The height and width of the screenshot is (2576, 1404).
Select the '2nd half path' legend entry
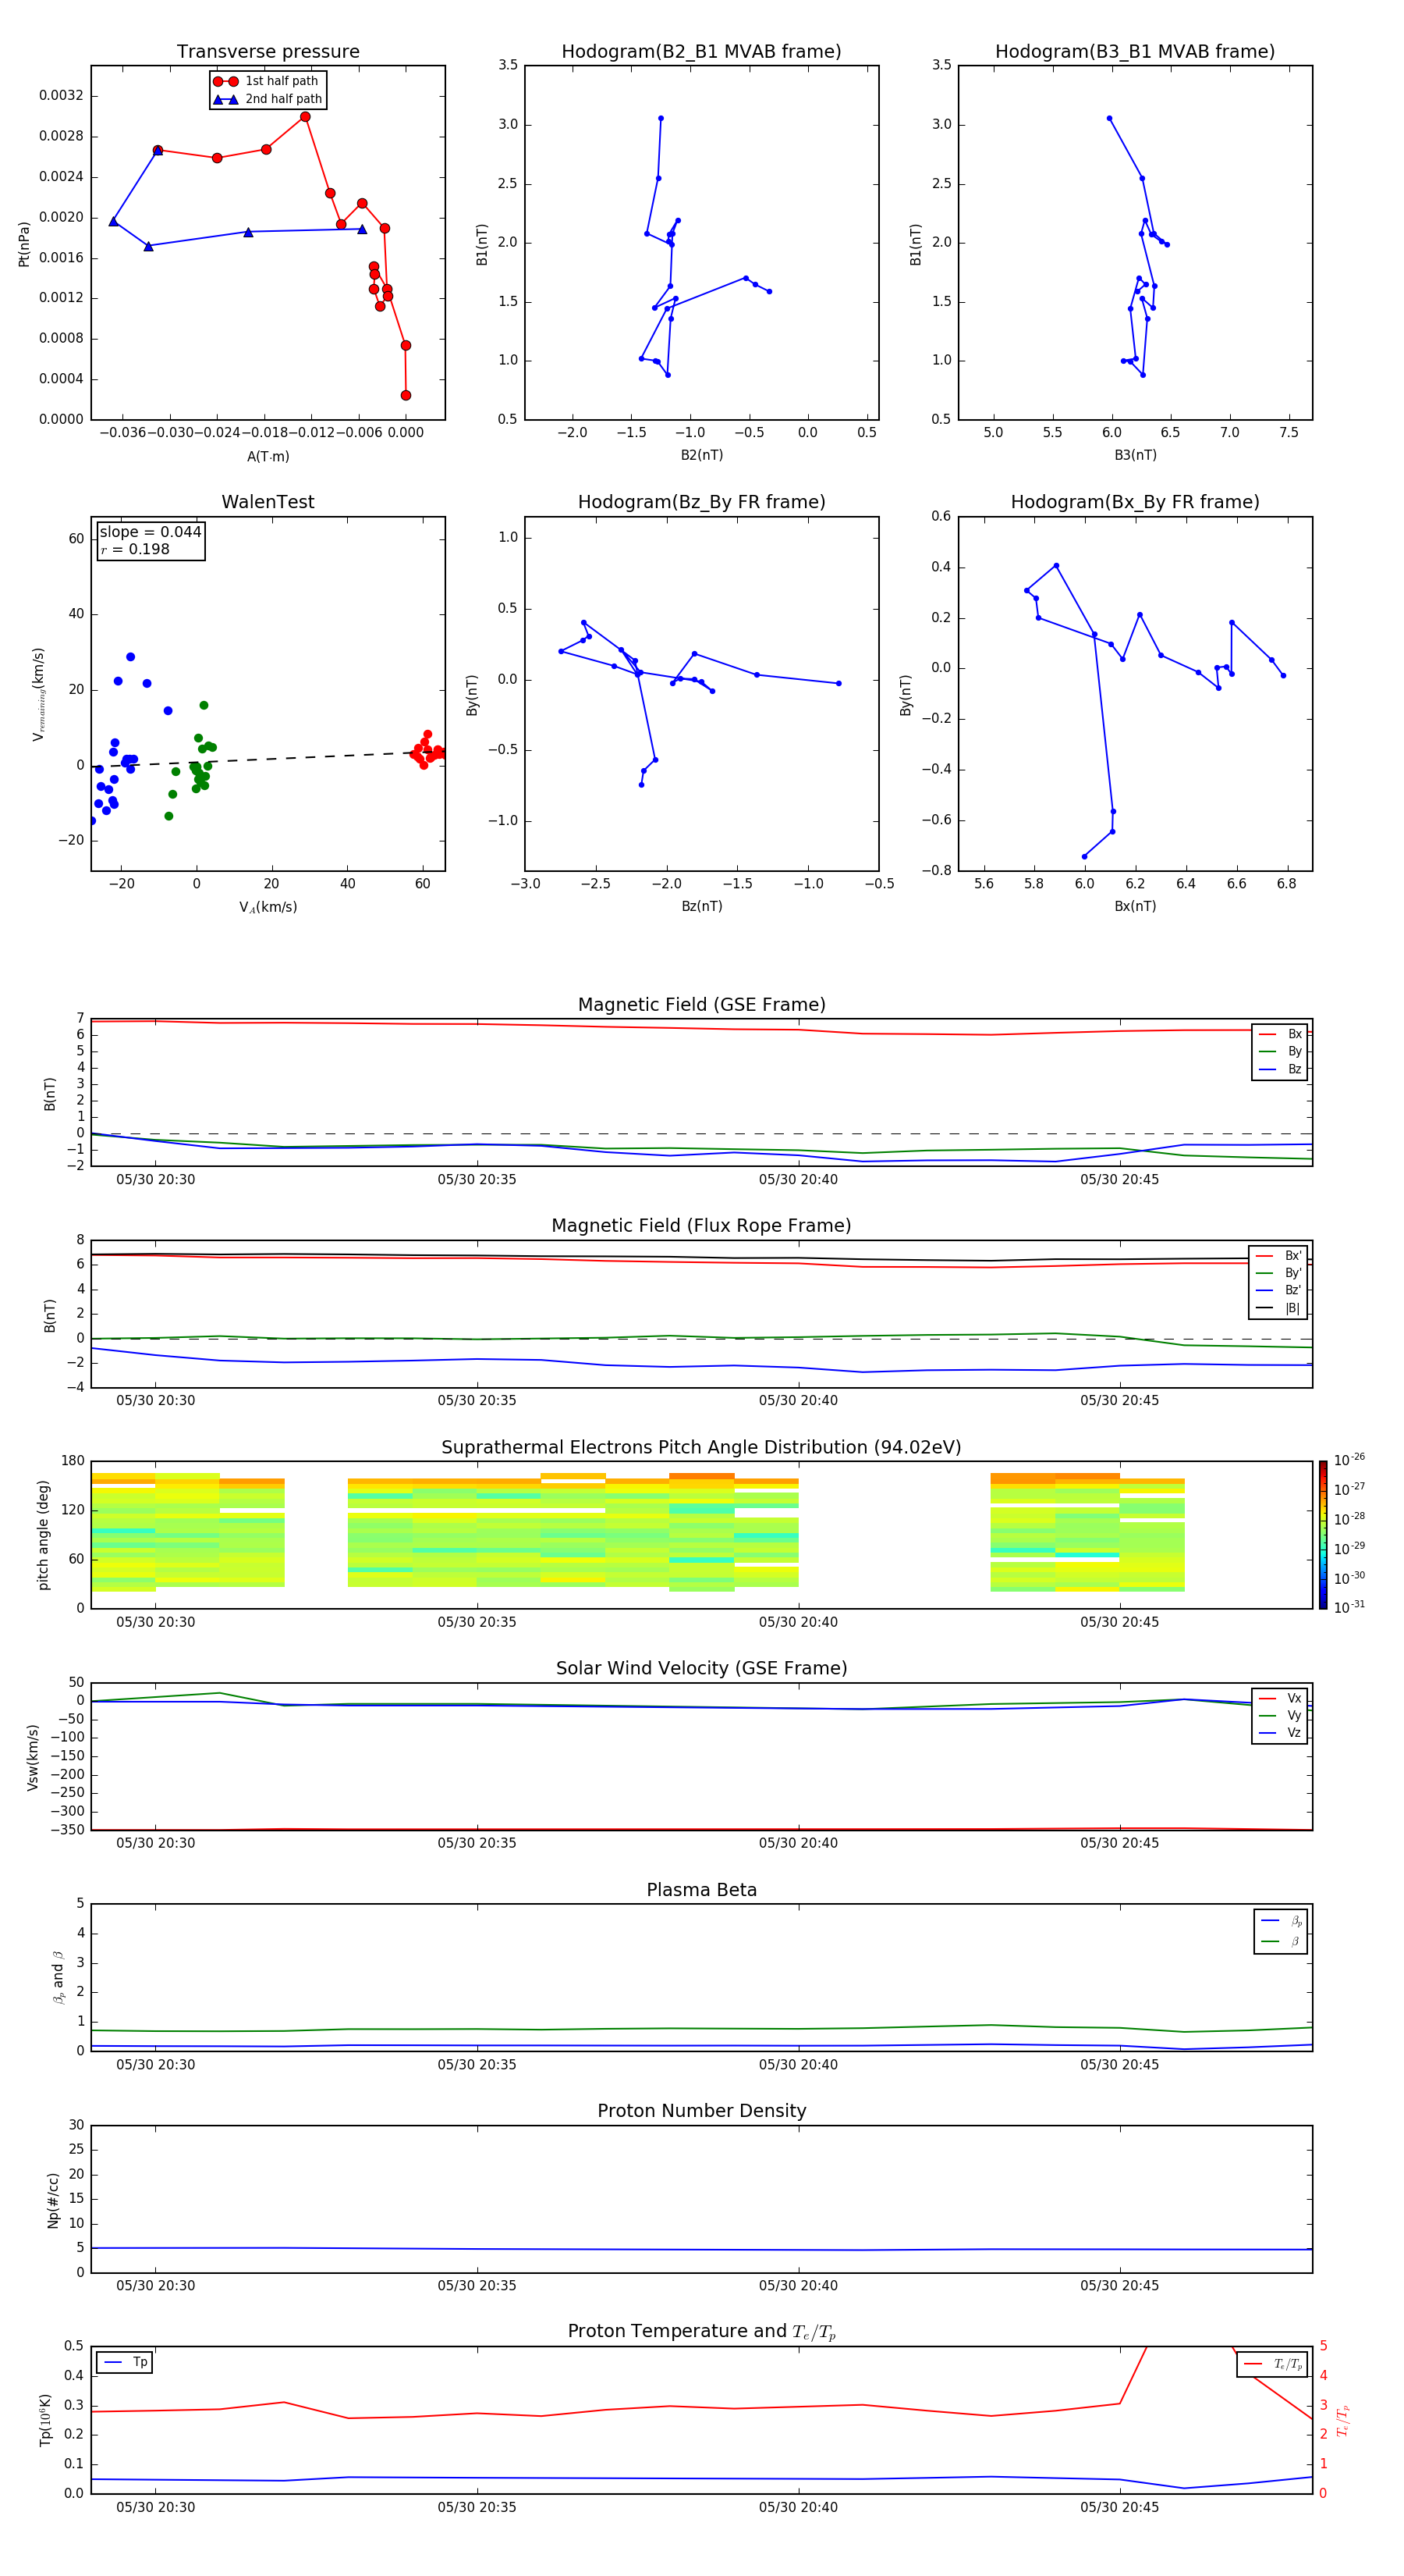[x=268, y=99]
